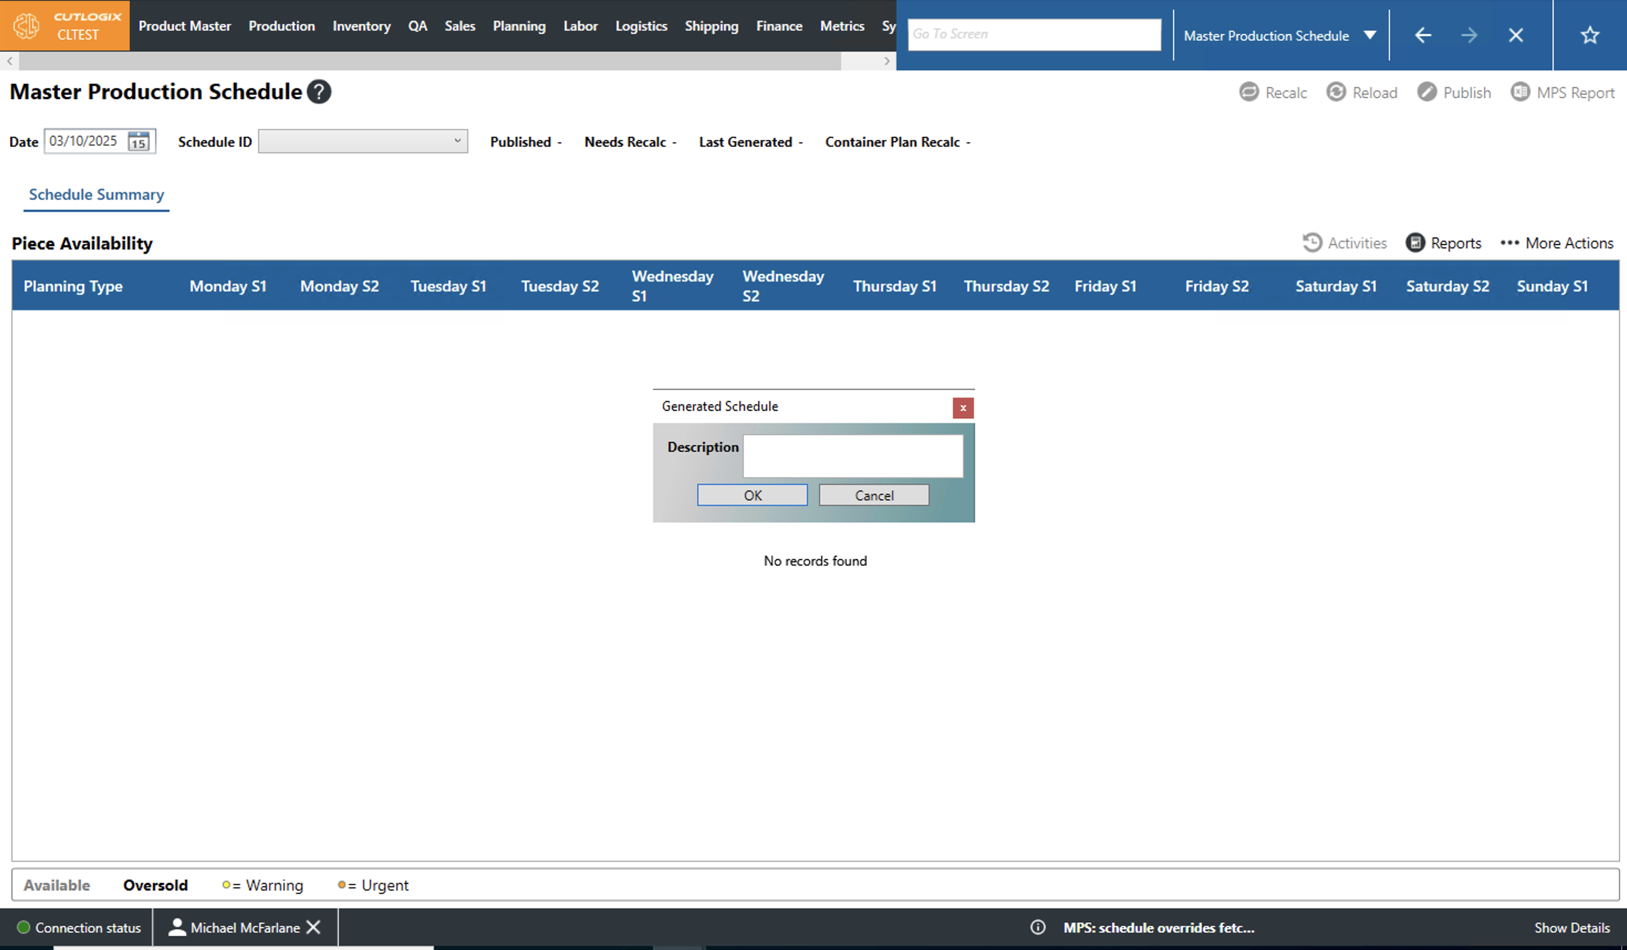Navigate back with the left arrow
The height and width of the screenshot is (950, 1627).
[1423, 35]
